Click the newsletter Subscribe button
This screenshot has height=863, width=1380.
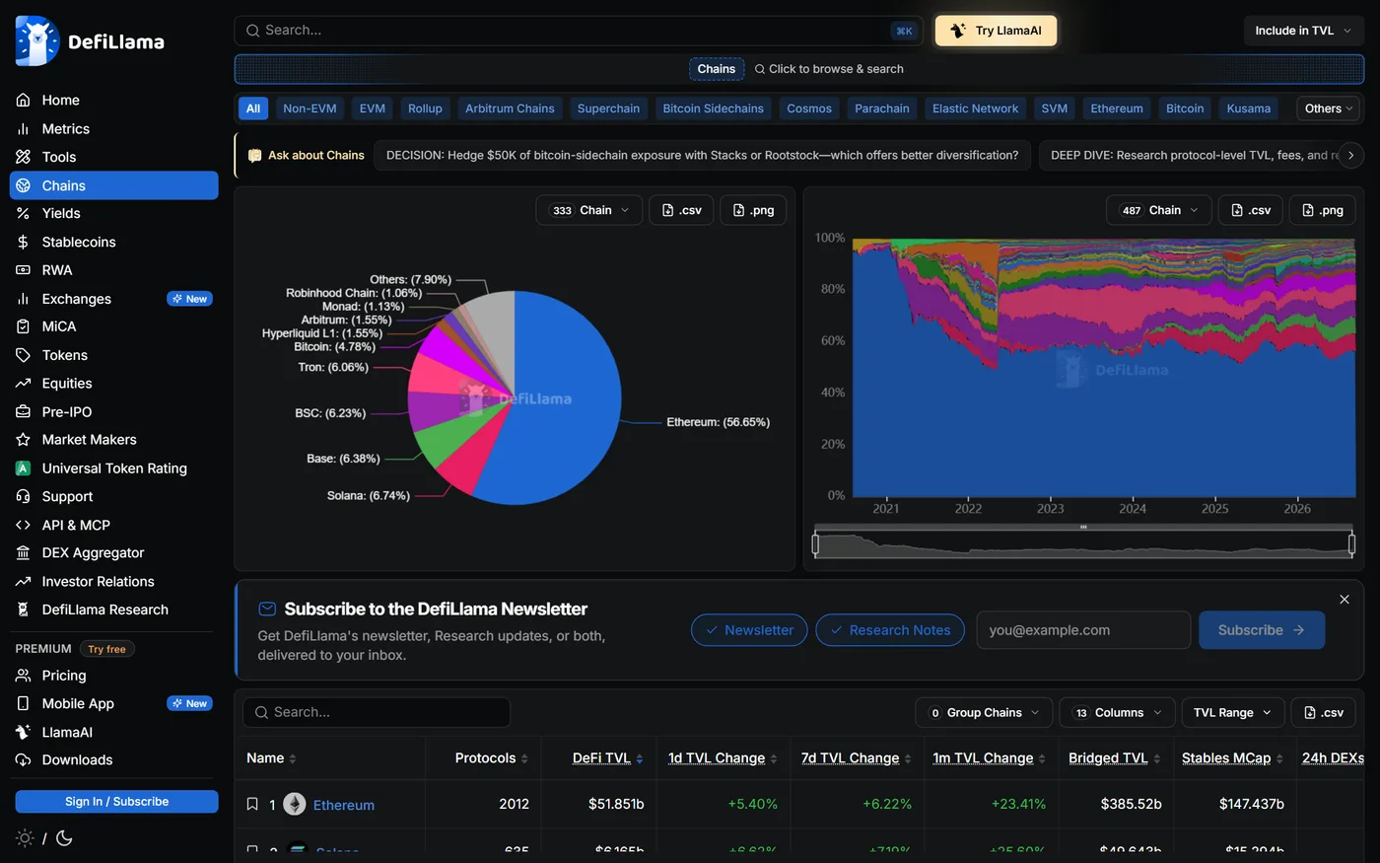tap(1262, 630)
